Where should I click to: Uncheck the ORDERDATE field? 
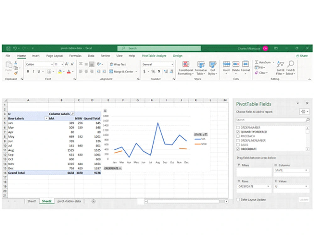(x=238, y=149)
